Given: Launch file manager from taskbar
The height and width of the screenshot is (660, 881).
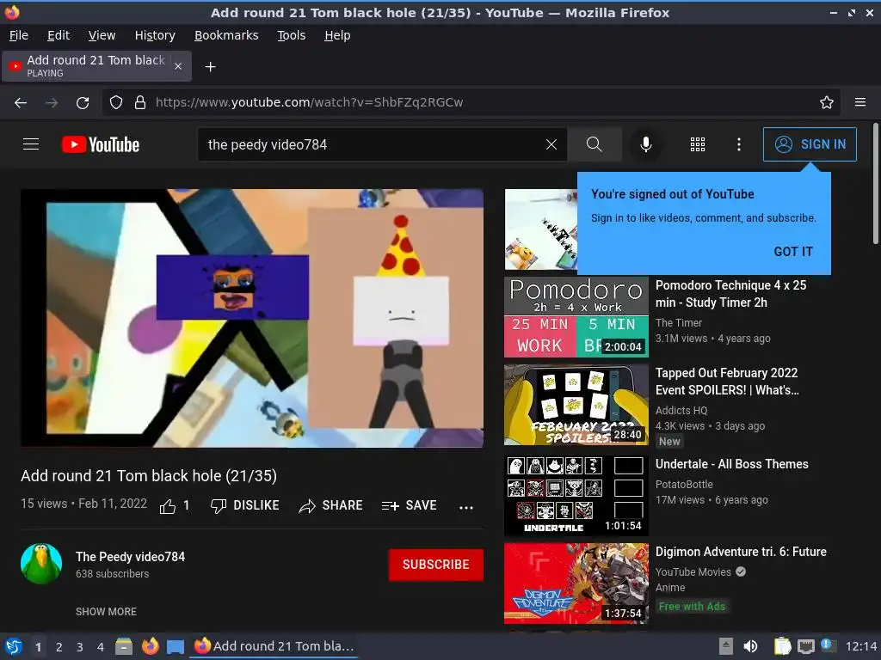Looking at the screenshot, I should tap(124, 646).
